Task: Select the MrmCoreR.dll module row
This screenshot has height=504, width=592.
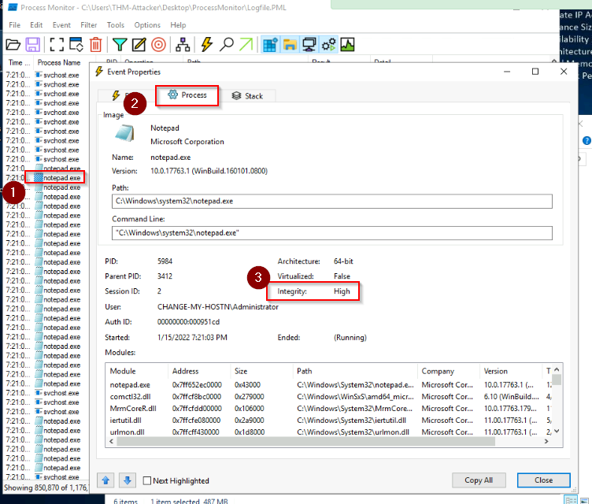Action: click(x=328, y=409)
